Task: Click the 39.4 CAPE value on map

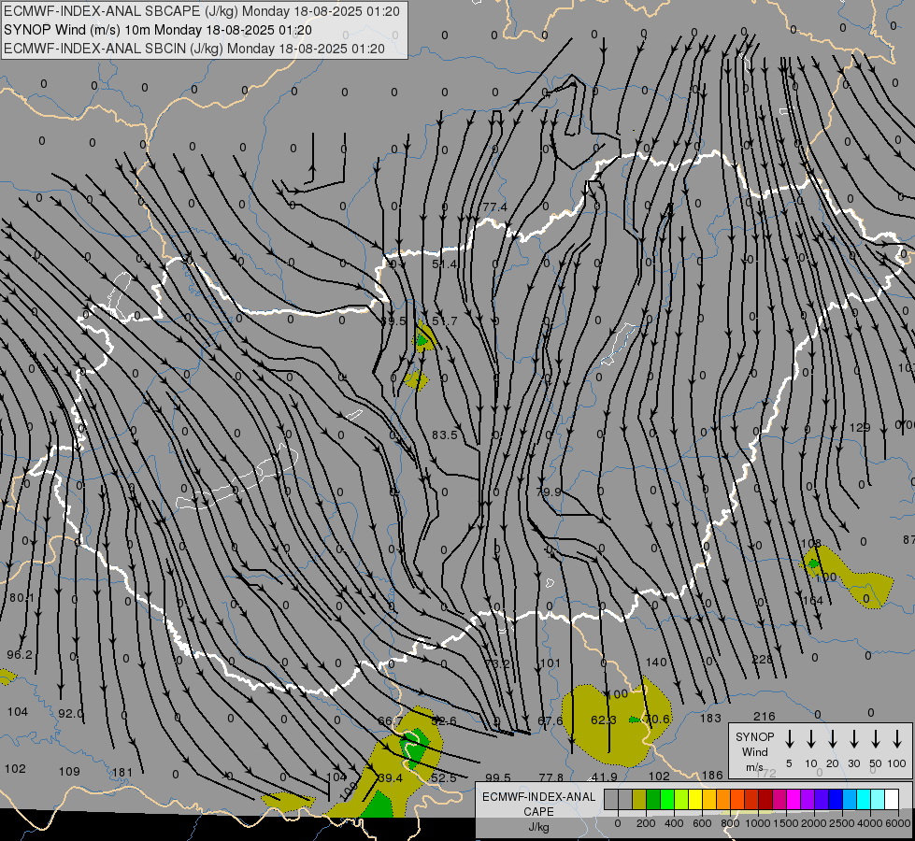Action: tap(391, 778)
